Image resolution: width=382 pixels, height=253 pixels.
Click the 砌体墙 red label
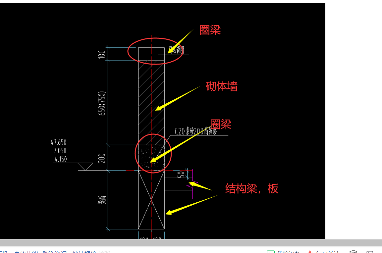[x=221, y=86]
